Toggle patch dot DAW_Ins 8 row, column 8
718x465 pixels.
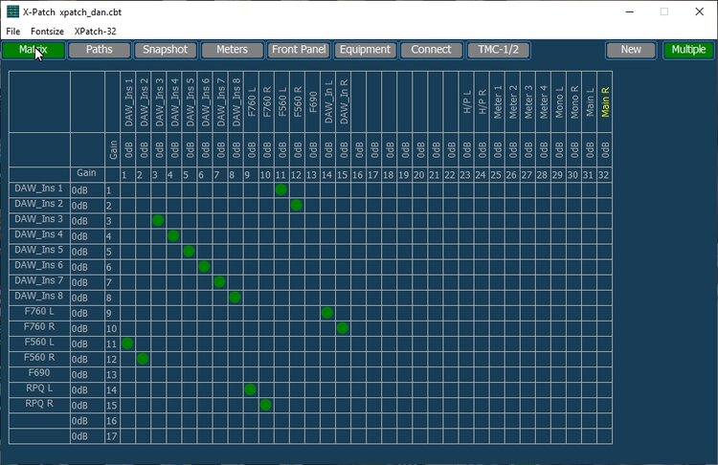[x=235, y=297]
